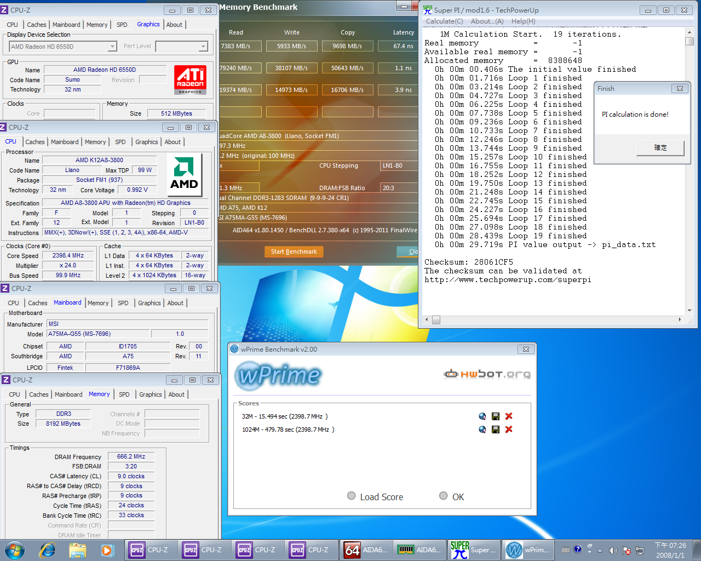Select the OK radio button in wPrime
Viewport: 701px width, 561px height.
[444, 496]
